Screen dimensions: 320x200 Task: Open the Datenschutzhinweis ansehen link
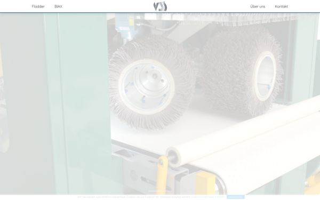tap(208, 197)
